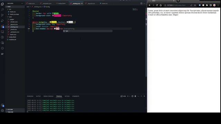The height and width of the screenshot is (124, 221).
Task: Maximize the terminal panel with the caret icon
Action: point(141,96)
